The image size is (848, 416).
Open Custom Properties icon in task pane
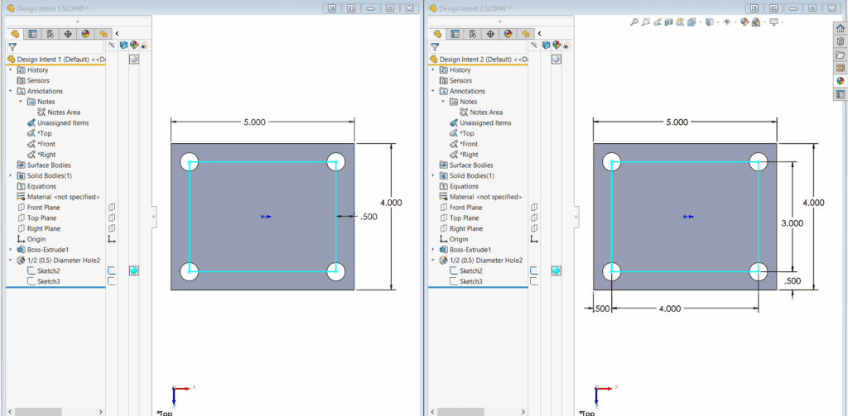pyautogui.click(x=840, y=94)
